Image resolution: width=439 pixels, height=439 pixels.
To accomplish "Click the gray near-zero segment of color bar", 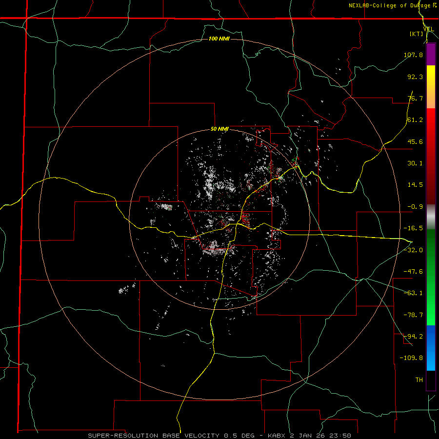I will click(431, 217).
